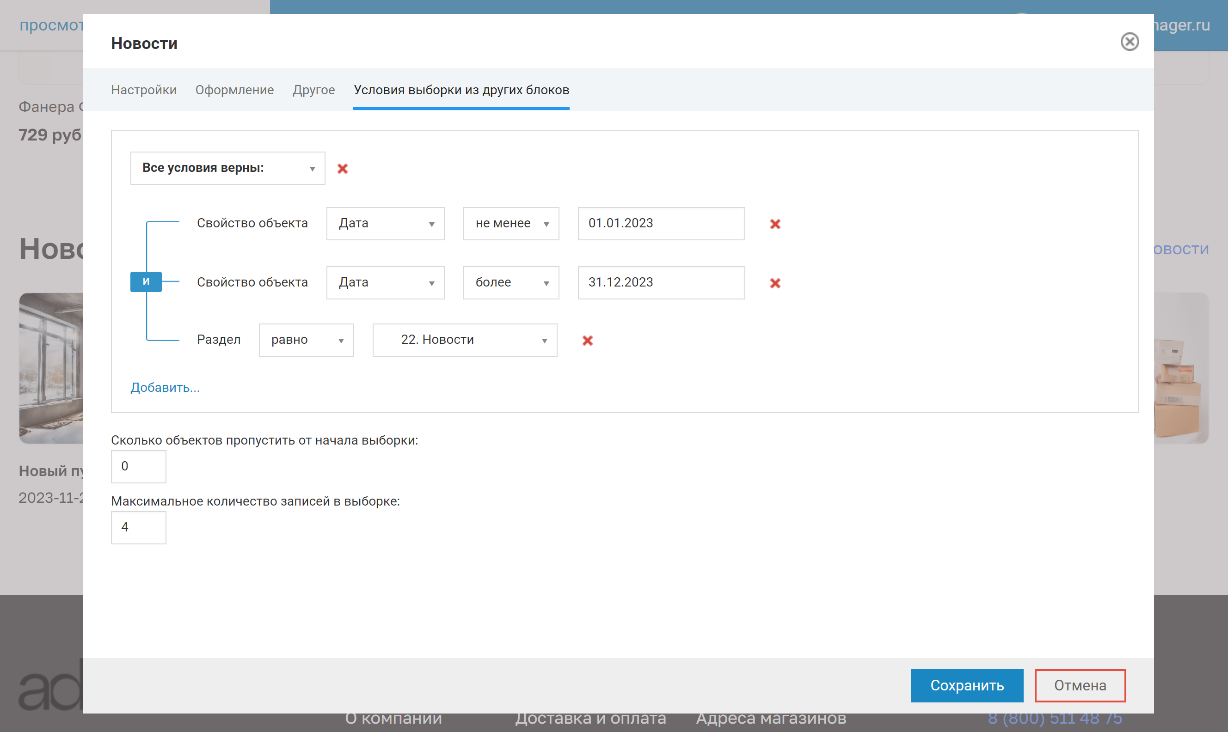Toggle the blue 'И' logic operator badge
1228x732 pixels.
pyautogui.click(x=146, y=281)
